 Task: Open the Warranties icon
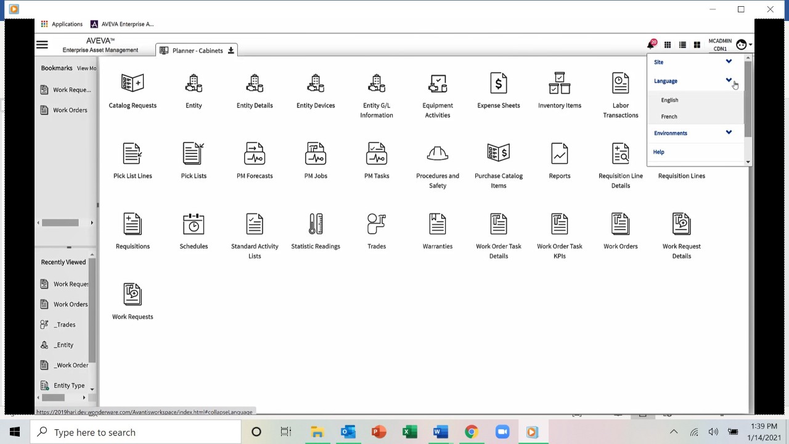(x=437, y=224)
